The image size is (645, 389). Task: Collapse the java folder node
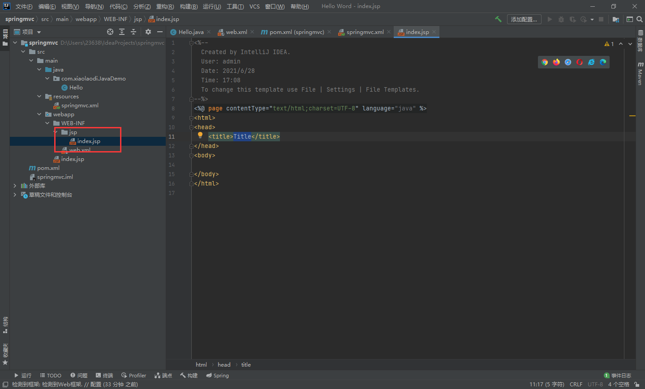(x=39, y=70)
